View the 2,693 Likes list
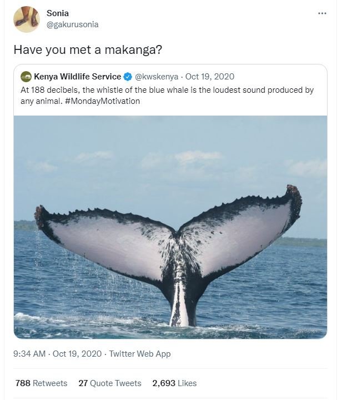Image resolution: width=342 pixels, height=400 pixels. click(174, 383)
